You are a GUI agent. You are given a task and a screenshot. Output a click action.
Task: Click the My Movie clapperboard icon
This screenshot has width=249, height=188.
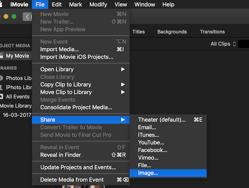(2, 56)
